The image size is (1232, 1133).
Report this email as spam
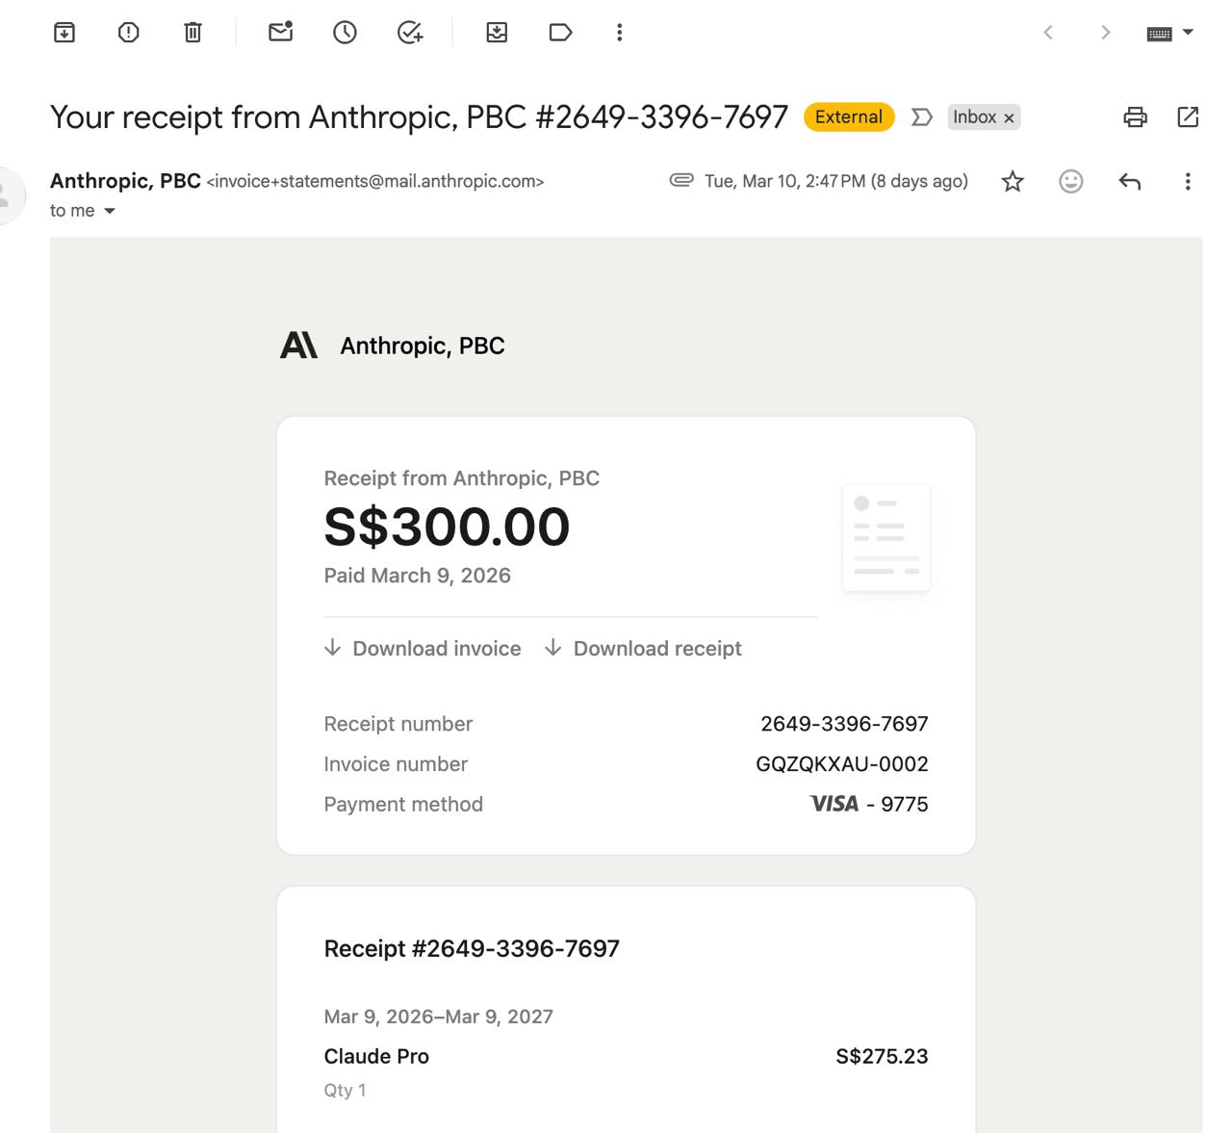(x=128, y=33)
